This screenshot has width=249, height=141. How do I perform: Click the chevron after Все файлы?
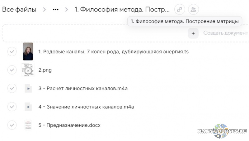pos(45,10)
